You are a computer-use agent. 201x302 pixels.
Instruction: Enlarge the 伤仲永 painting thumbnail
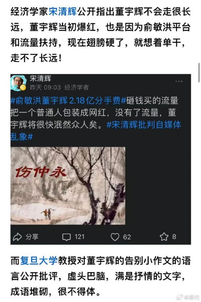tap(68, 186)
